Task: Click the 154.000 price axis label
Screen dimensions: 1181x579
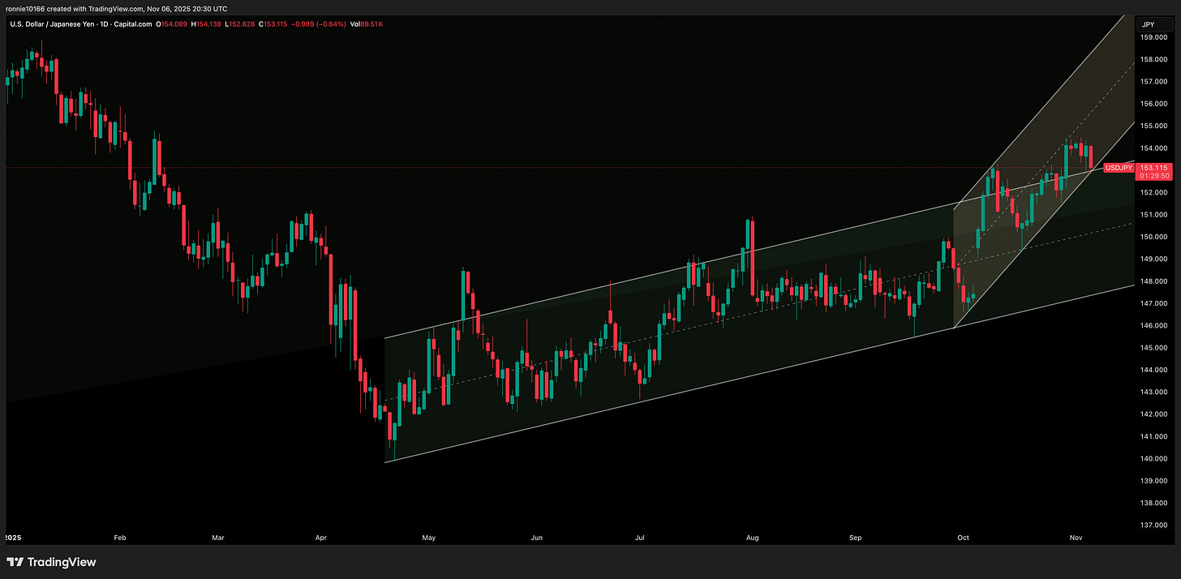Action: (1154, 148)
